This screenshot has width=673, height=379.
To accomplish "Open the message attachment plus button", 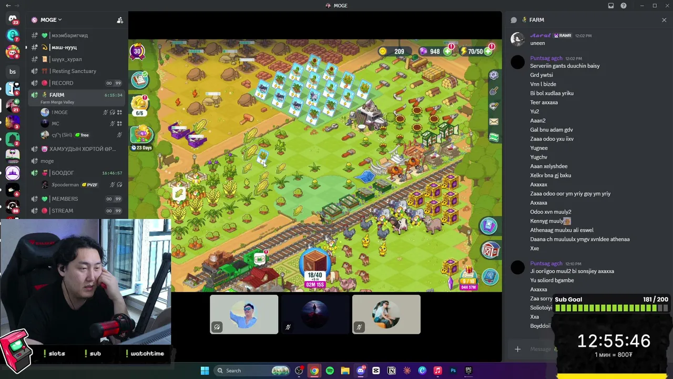I will click(517, 349).
